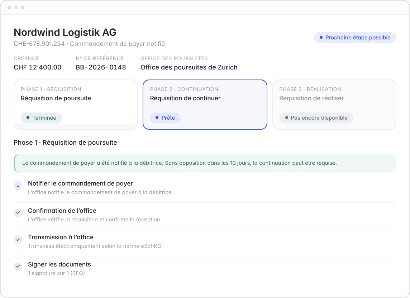Click the text 1 signature sur 1 (SEQ).
This screenshot has width=410, height=298.
[57, 273]
